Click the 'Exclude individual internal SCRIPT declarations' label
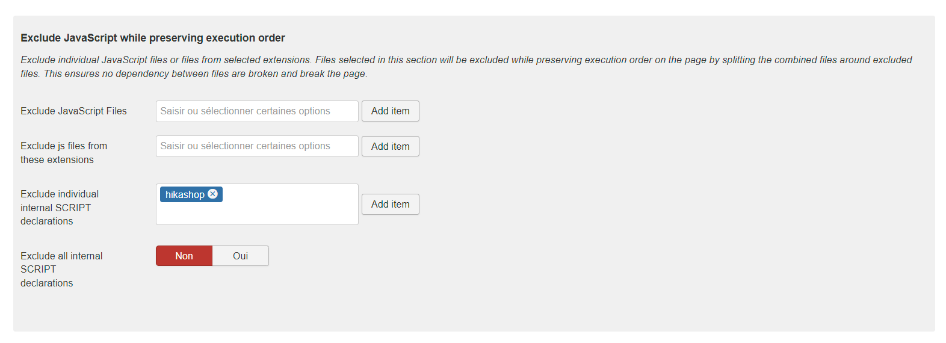The image size is (946, 343). click(59, 208)
